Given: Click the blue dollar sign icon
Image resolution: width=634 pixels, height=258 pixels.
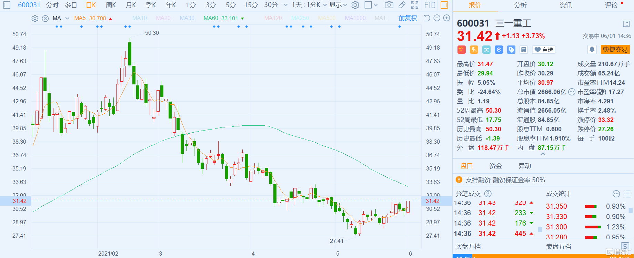Looking at the screenshot, I should tap(499, 50).
